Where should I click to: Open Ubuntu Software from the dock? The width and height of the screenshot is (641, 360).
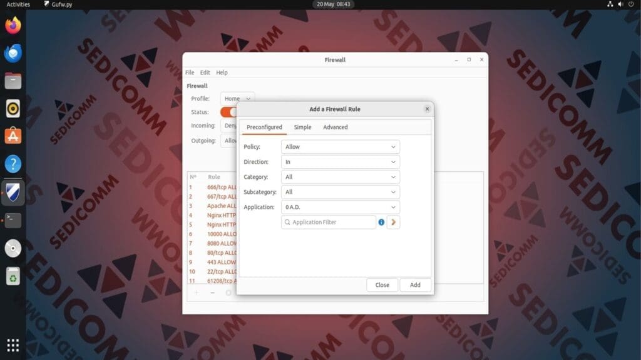coord(13,136)
